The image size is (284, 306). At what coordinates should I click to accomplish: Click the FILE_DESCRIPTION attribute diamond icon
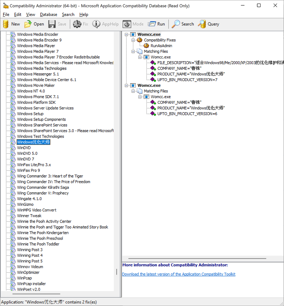click(x=153, y=63)
